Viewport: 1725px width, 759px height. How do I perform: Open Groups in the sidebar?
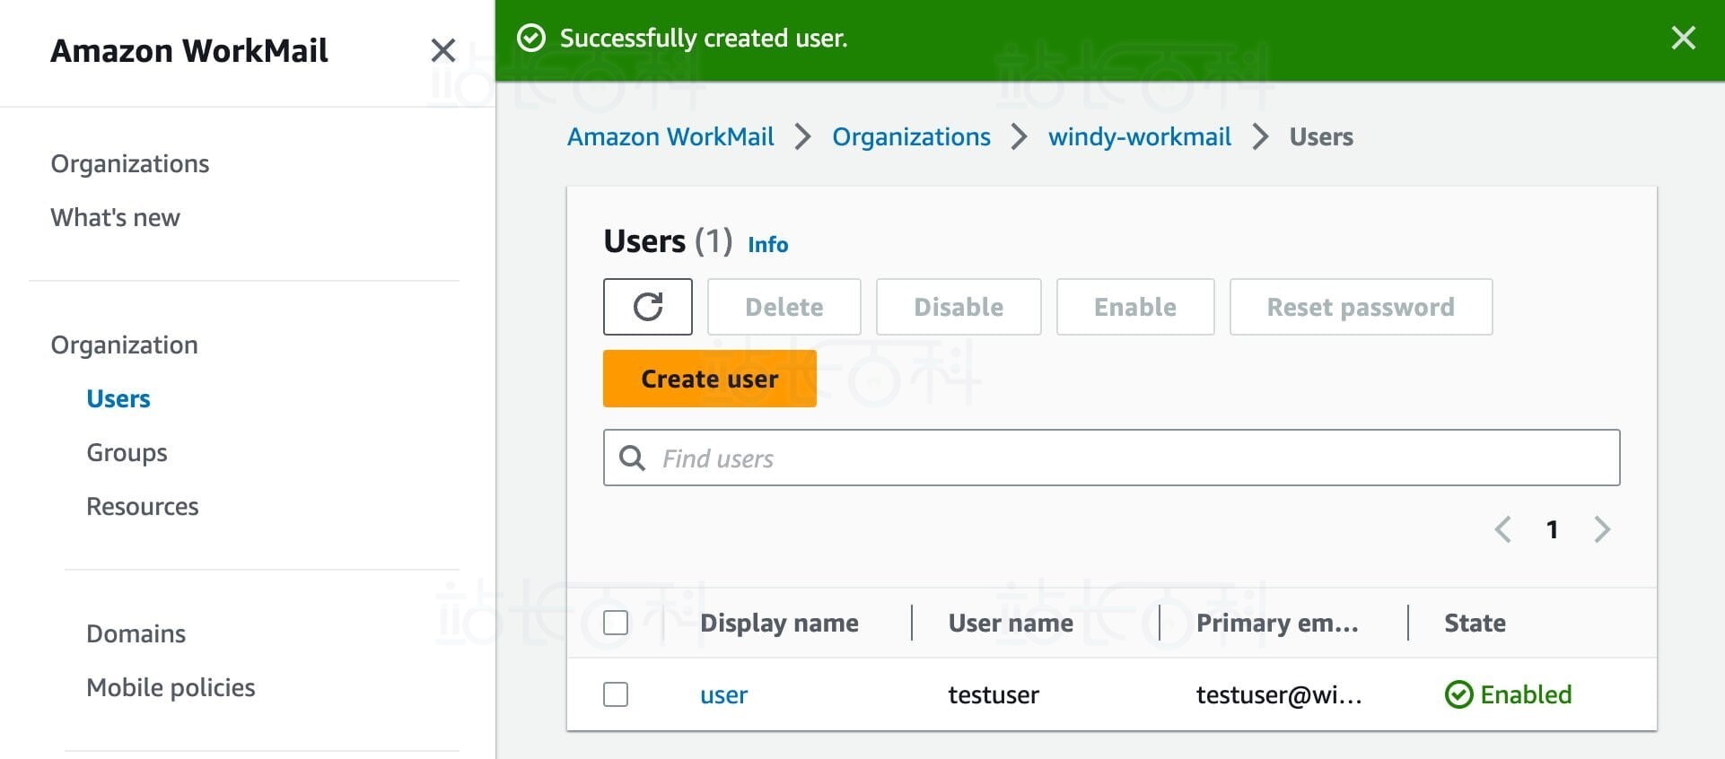click(x=127, y=453)
